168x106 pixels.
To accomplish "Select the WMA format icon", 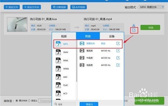I will pos(58,69).
